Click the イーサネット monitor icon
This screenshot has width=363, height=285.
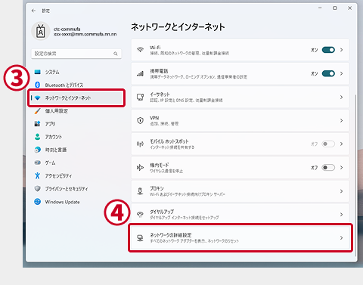coord(140,97)
